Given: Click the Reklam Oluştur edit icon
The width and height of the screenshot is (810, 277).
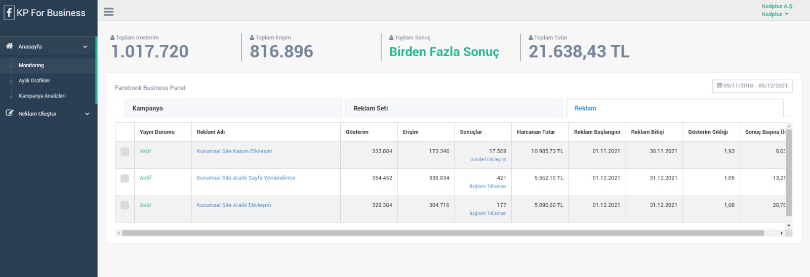Looking at the screenshot, I should click(x=10, y=113).
